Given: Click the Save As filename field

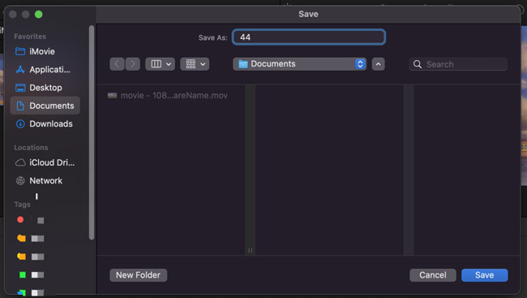Looking at the screenshot, I should (x=309, y=37).
